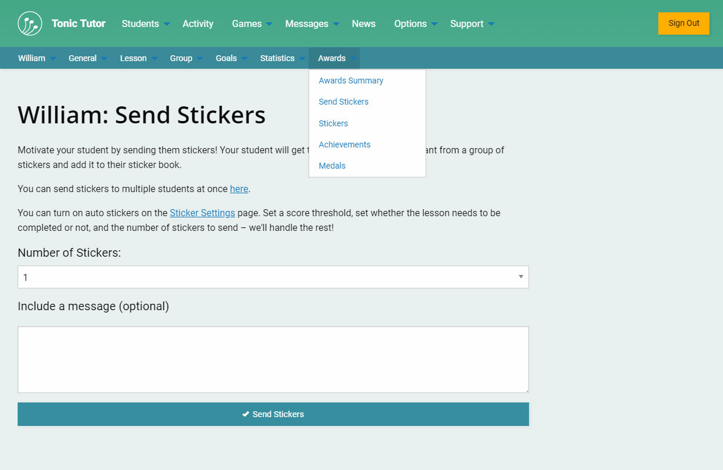Follow the "here" multiple students link

(x=239, y=189)
